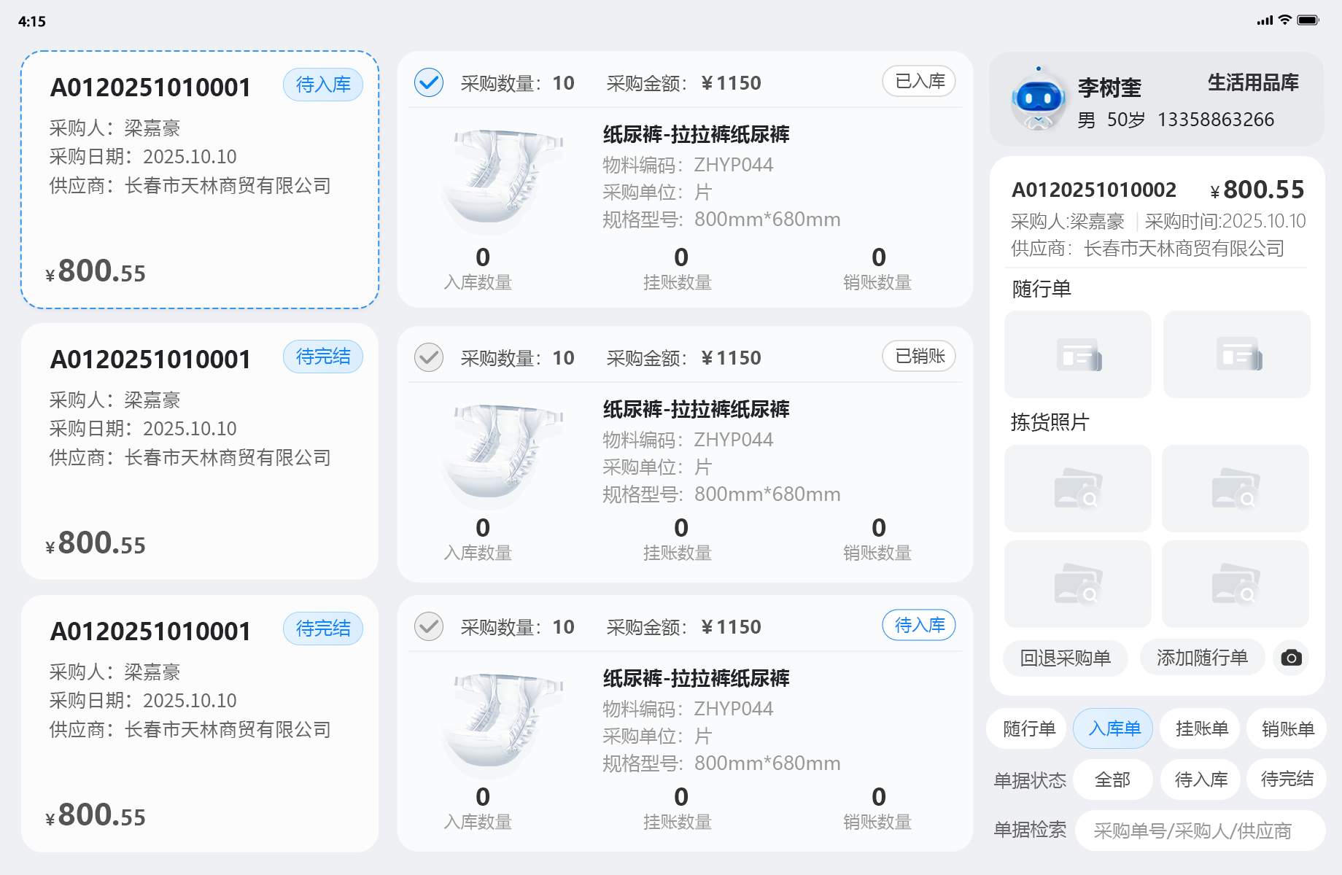This screenshot has width=1342, height=875.
Task: Open the top-right 拣货照片 photo placeholder
Action: click(x=1235, y=489)
